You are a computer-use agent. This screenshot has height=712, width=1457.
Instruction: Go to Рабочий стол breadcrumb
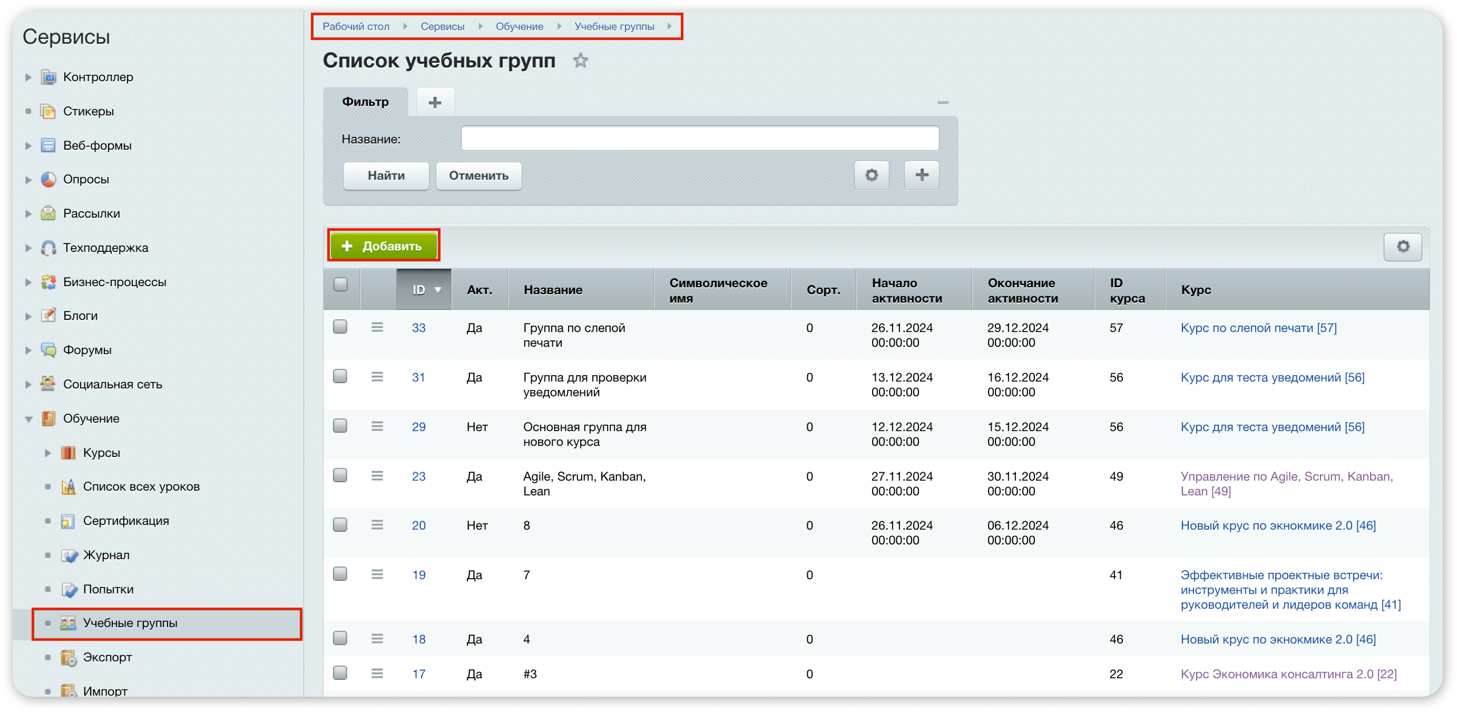(356, 27)
